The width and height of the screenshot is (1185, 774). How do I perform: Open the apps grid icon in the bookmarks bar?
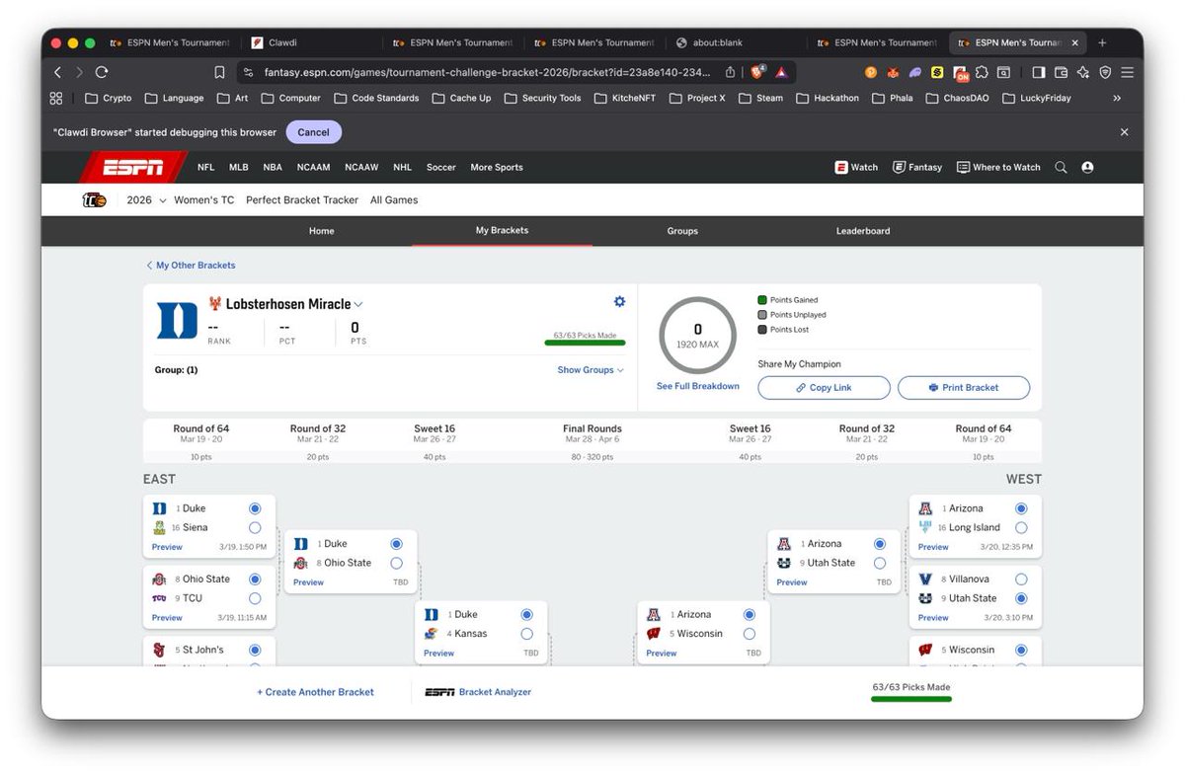coord(56,98)
